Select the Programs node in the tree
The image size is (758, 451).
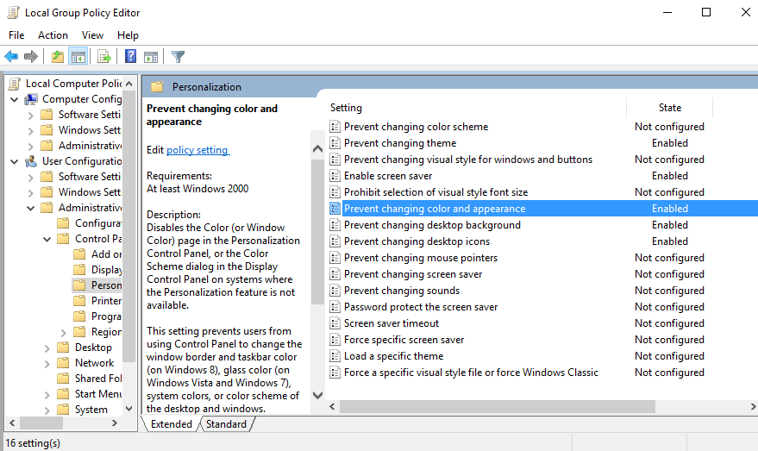(106, 316)
